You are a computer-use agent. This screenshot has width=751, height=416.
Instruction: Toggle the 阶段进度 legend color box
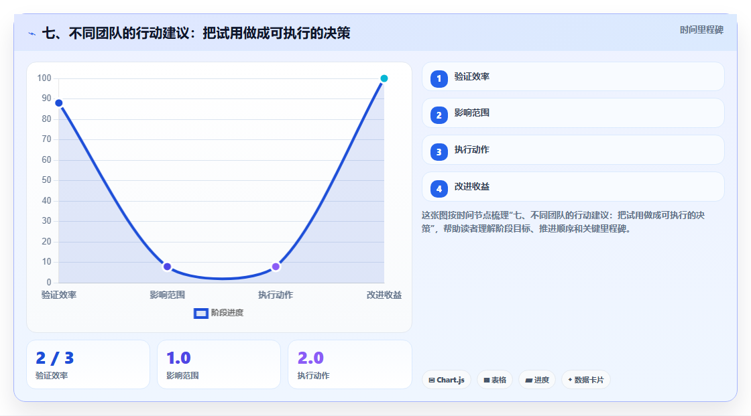click(x=200, y=314)
